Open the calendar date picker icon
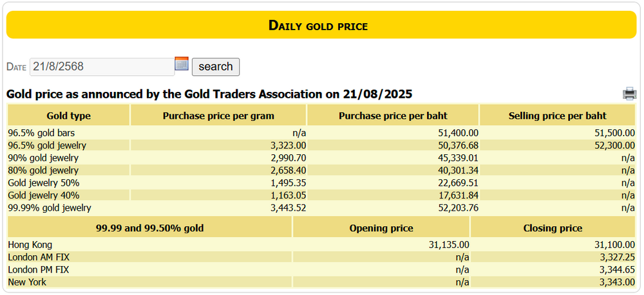644x295 pixels. point(182,64)
